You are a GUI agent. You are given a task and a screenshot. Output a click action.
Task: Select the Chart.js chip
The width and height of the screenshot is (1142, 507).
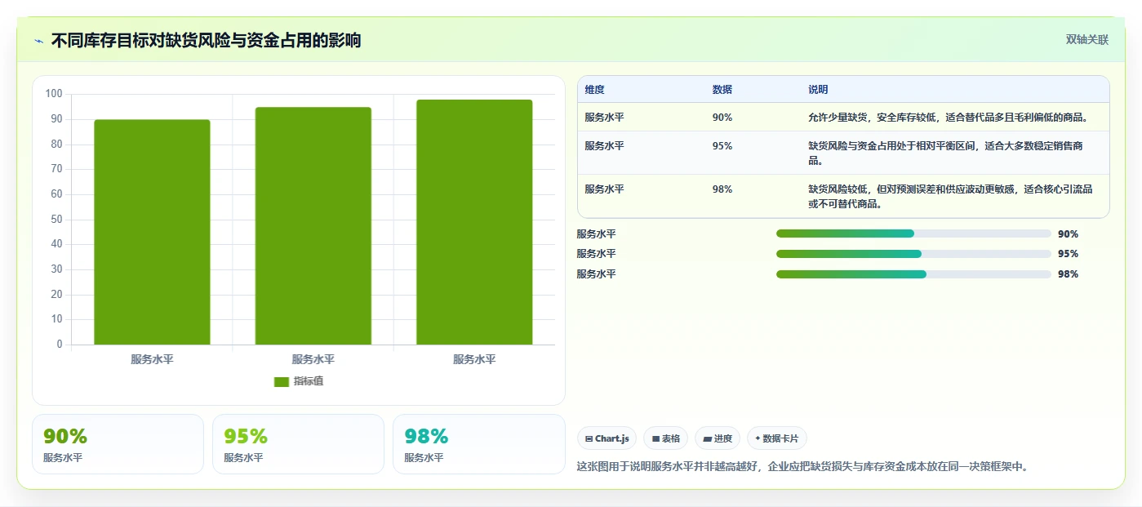coord(607,438)
